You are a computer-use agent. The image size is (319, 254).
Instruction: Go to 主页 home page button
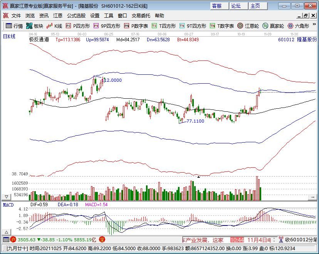255,6
